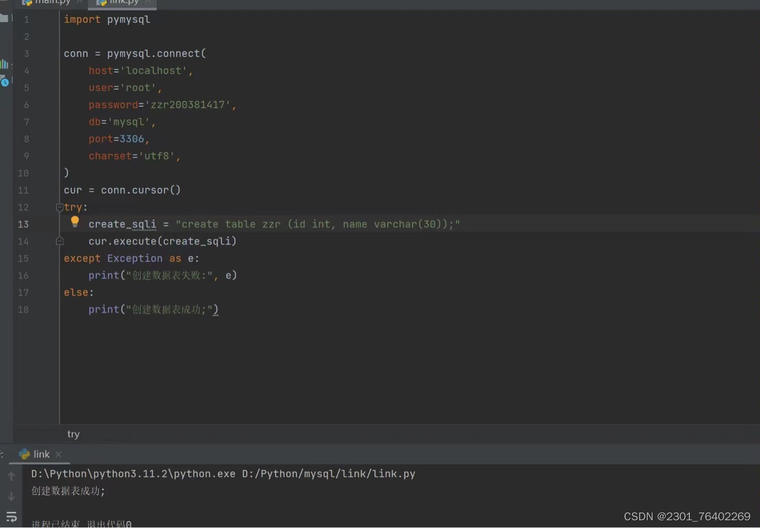760x528 pixels.
Task: Click the charset='utf8' line
Action: (135, 156)
